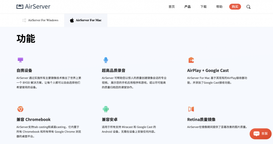Open the 产品 menu item
This screenshot has width=273, height=144.
187,7
